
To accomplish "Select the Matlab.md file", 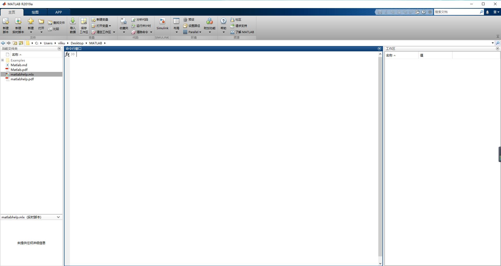I will [x=19, y=65].
